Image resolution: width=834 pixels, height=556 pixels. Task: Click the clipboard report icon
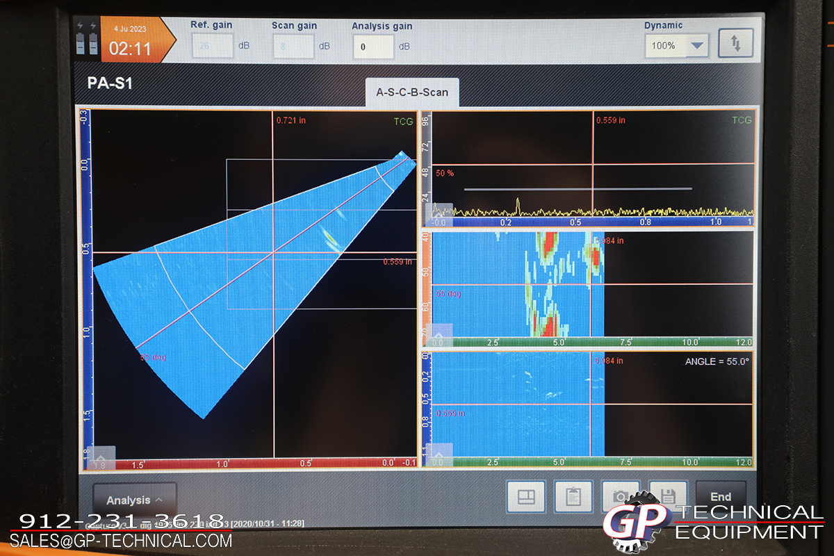[573, 496]
